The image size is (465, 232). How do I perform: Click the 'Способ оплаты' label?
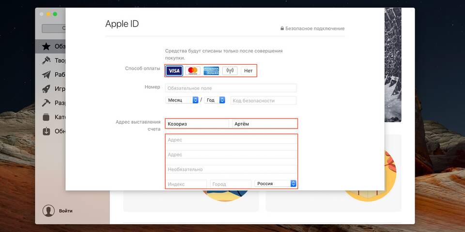click(142, 68)
